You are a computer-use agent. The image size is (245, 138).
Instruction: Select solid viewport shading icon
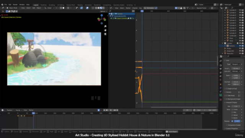tap(98, 8)
